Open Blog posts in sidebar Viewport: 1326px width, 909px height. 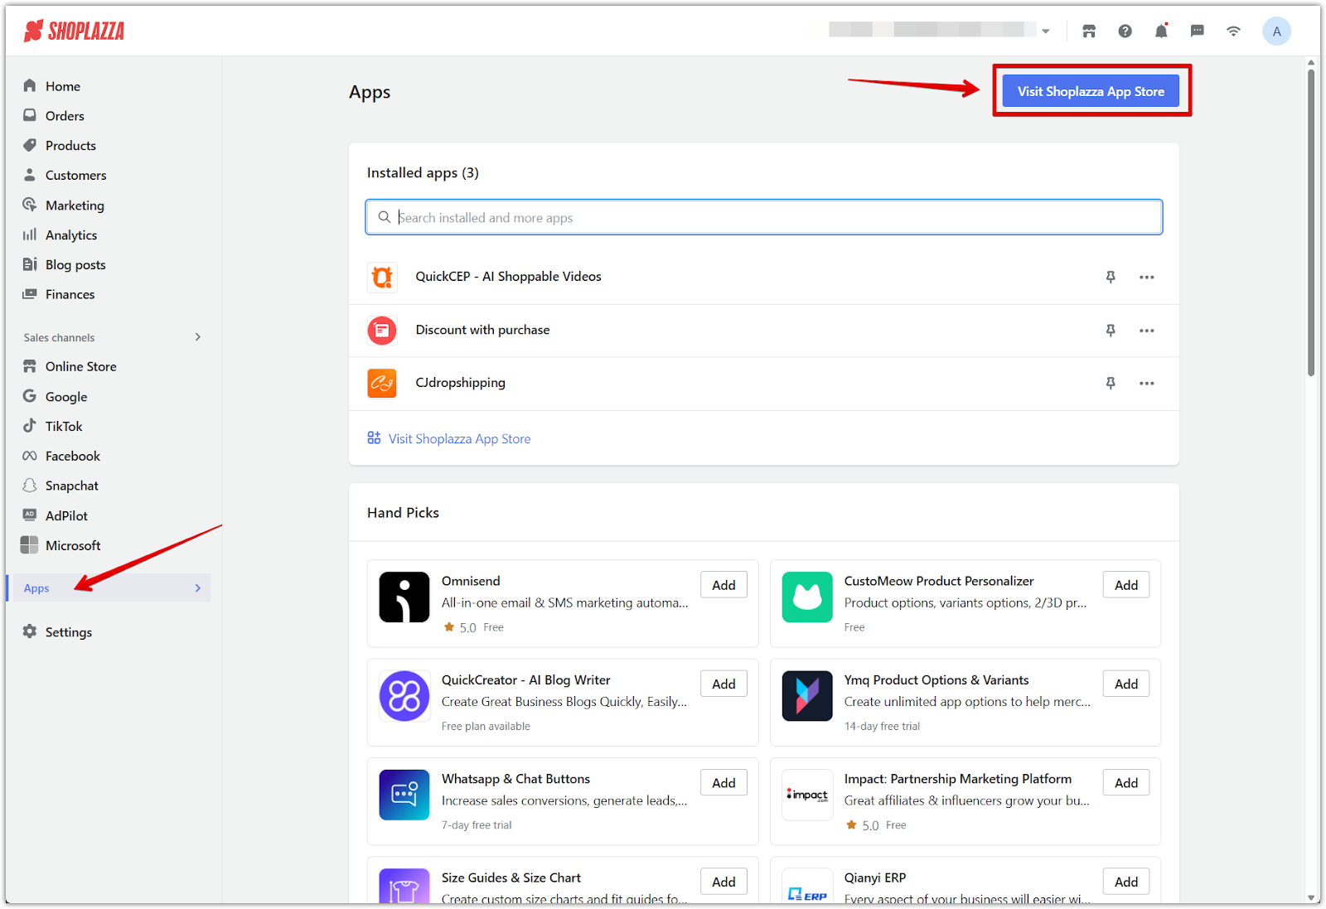tap(75, 265)
